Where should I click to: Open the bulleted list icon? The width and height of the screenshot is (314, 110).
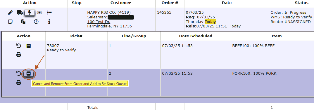(x=49, y=13)
